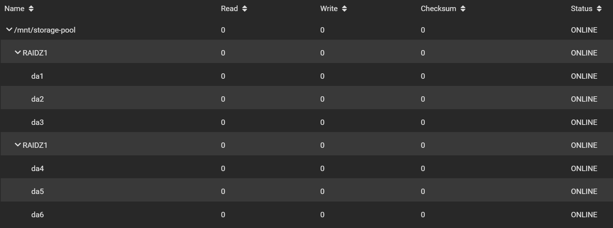Click the Checksum column header text
The width and height of the screenshot is (613, 228).
pyautogui.click(x=438, y=9)
